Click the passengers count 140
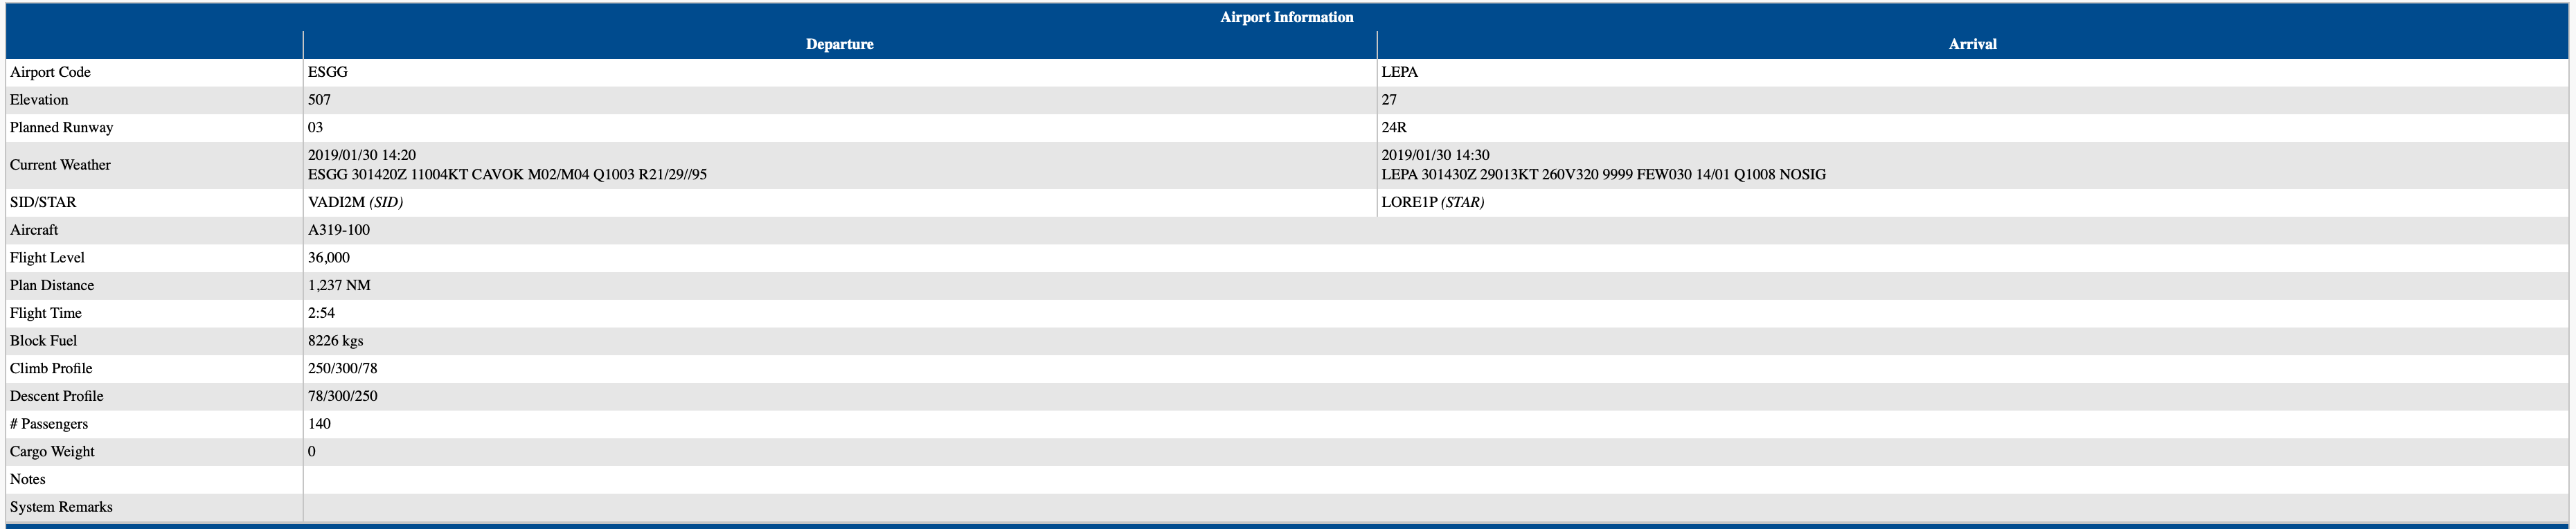 click(x=319, y=424)
